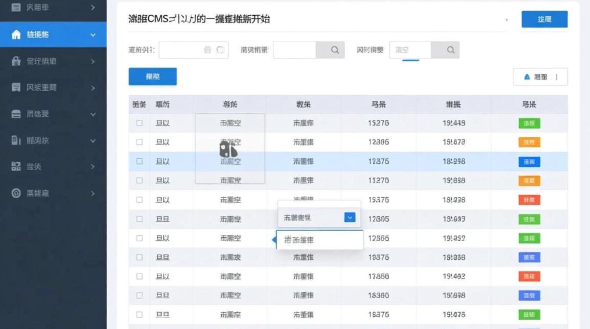Check the select-all checkbox in the table header

[139, 104]
